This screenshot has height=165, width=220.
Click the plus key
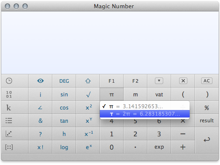click(x=183, y=147)
